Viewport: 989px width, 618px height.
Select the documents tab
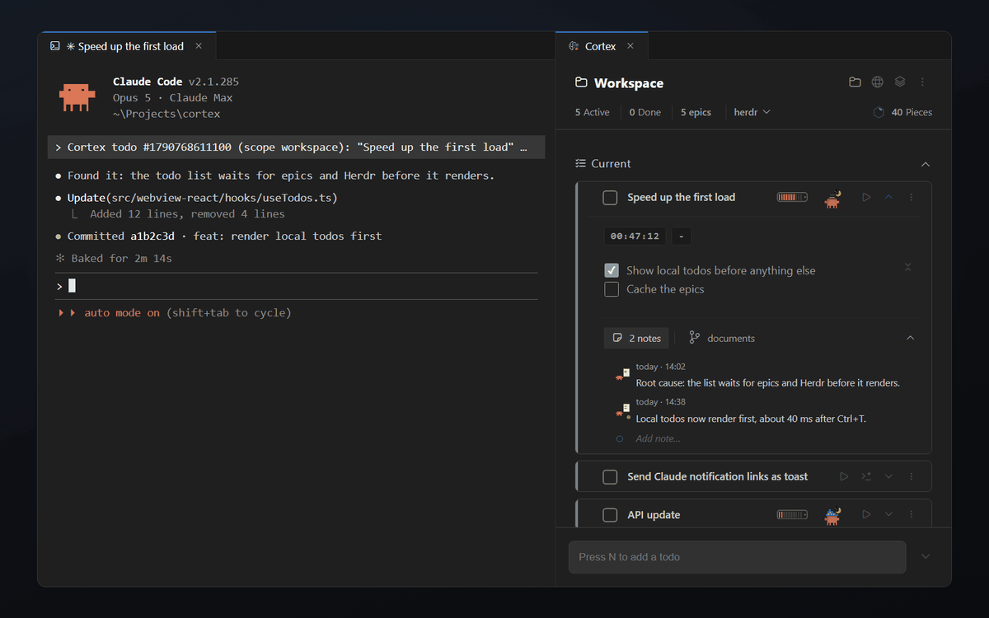pyautogui.click(x=722, y=338)
